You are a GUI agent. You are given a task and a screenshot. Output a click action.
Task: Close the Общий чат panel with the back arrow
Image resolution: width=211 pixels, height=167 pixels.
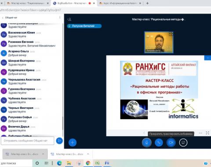click(x=3, y=18)
